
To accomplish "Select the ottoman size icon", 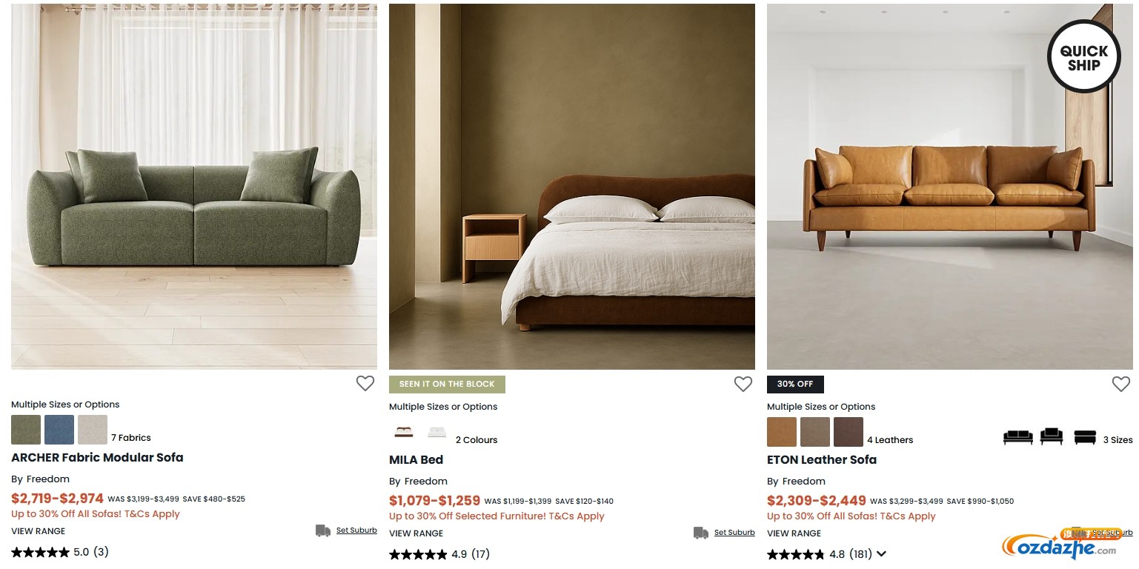I will click(x=1085, y=437).
